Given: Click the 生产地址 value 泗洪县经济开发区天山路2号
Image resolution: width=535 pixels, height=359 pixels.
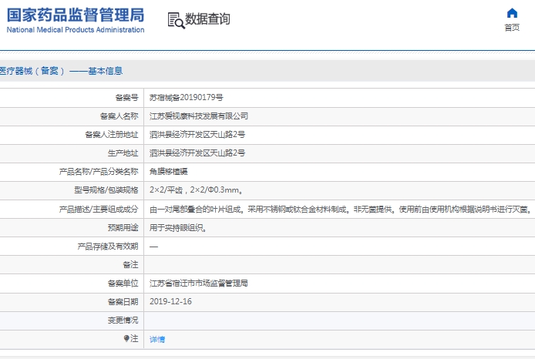Looking at the screenshot, I should pyautogui.click(x=197, y=153).
